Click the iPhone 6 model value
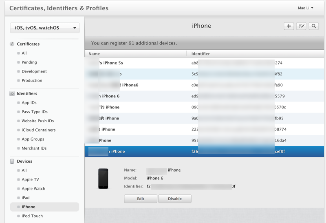The image size is (326, 223). [155, 178]
